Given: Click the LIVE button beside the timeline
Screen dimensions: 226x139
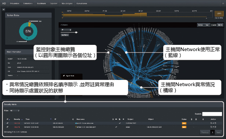Looking at the screenshot, I should coord(219,13).
